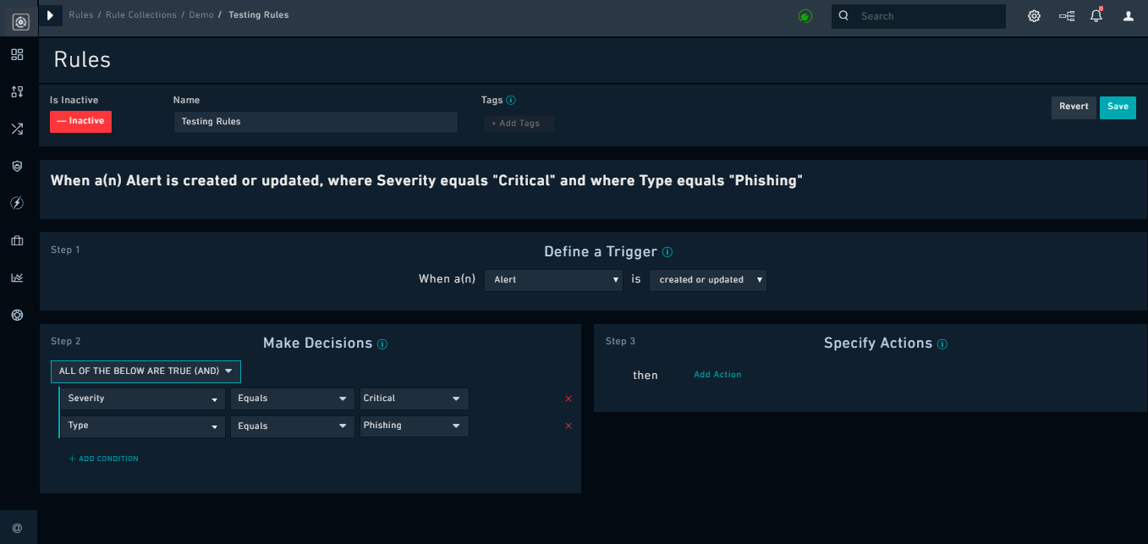The image size is (1148, 544).
Task: Navigate to the Demo breadcrumb
Action: pyautogui.click(x=201, y=14)
